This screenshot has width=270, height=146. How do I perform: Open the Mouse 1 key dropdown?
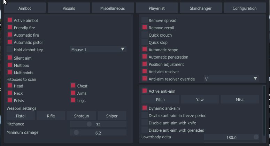pos(98,49)
